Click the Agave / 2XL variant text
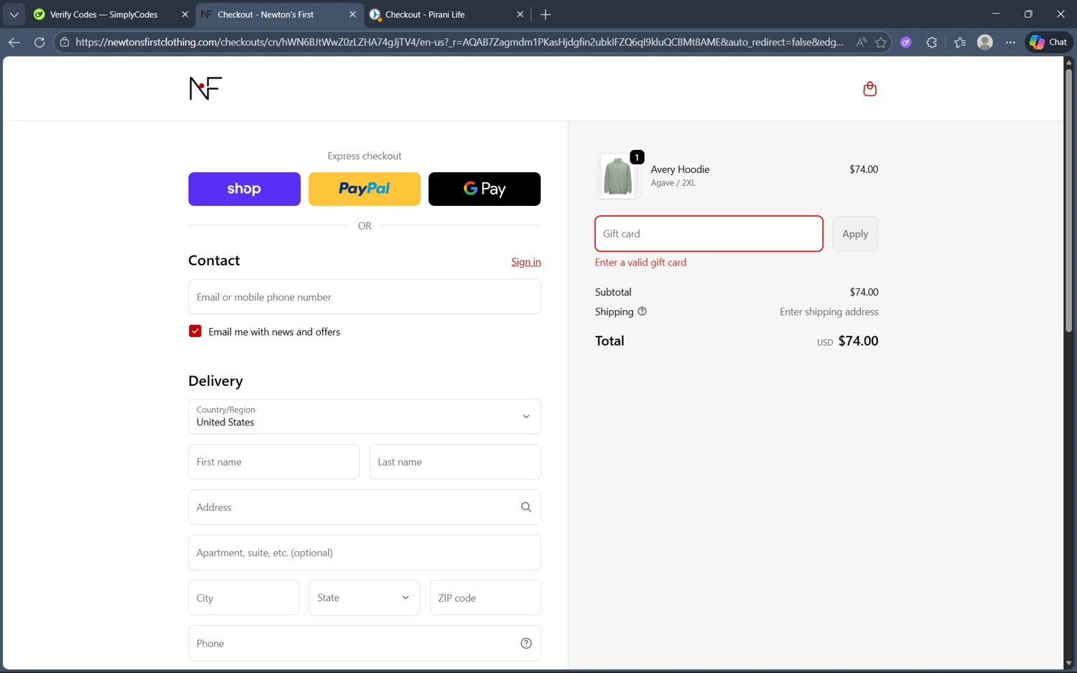Image resolution: width=1077 pixels, height=673 pixels. pyautogui.click(x=673, y=183)
